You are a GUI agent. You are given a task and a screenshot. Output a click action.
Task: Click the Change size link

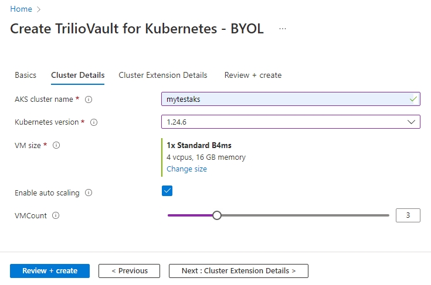186,169
